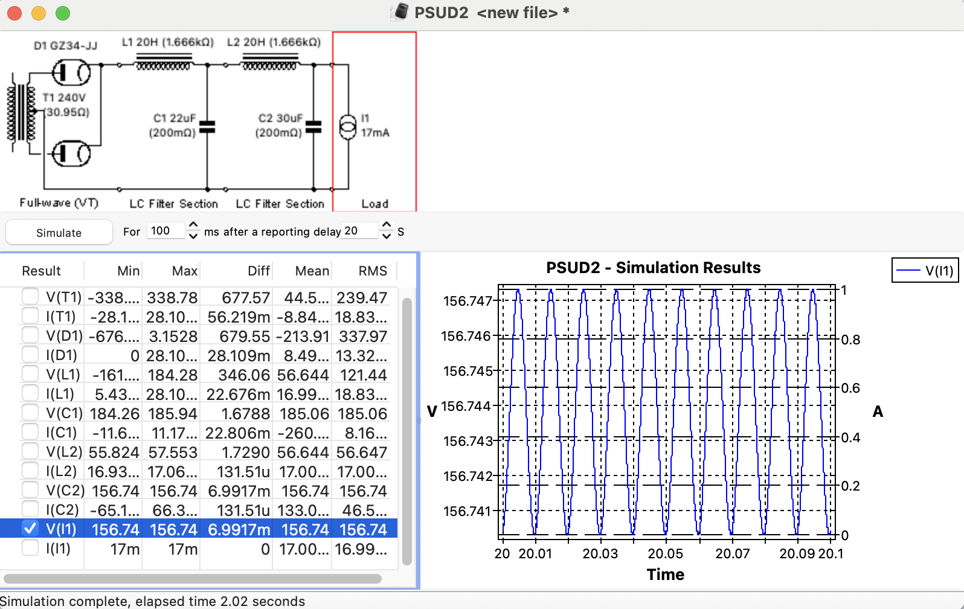The height and width of the screenshot is (609, 964).
Task: Tick the V(C2) result checkbox
Action: tap(30, 490)
